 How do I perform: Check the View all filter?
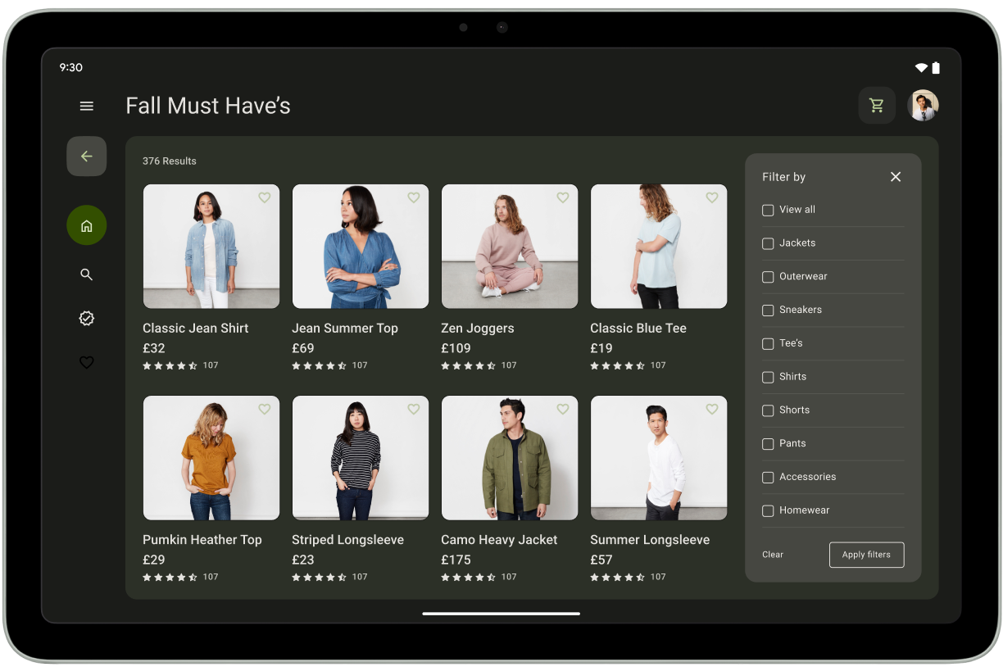point(768,211)
